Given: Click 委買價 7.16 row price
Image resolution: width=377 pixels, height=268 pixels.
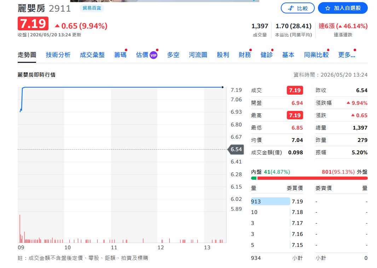Looking at the screenshot, I should pyautogui.click(x=297, y=234).
